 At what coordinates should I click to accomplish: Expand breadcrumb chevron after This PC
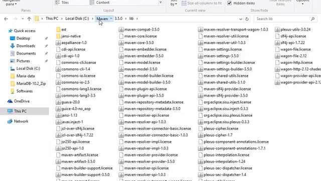[62, 19]
